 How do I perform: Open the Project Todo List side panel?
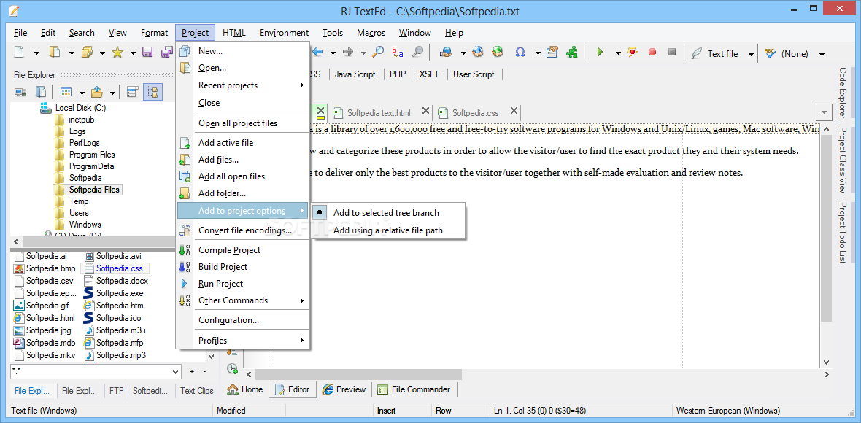[842, 233]
